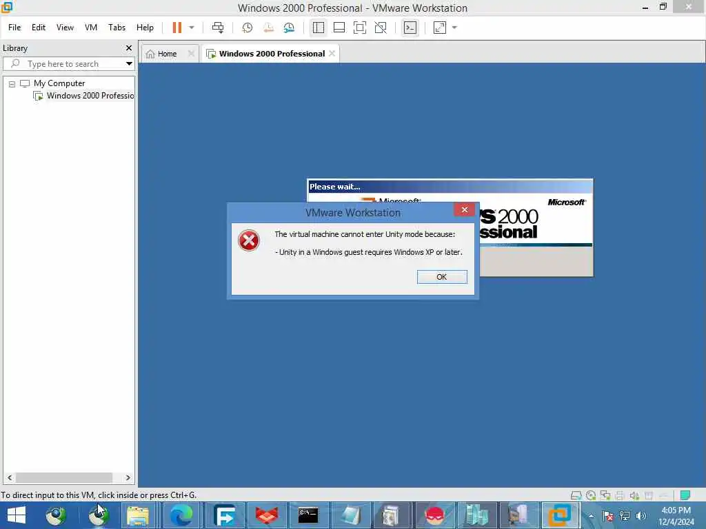This screenshot has width=706, height=529.
Task: Click the VMware Workstation taskbar icon
Action: (x=559, y=515)
